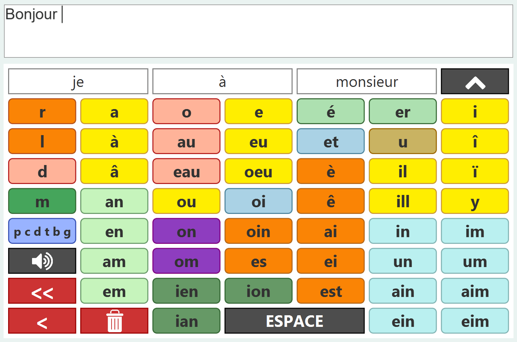Select the 'ill' sound key
This screenshot has height=342, width=517.
403,201
